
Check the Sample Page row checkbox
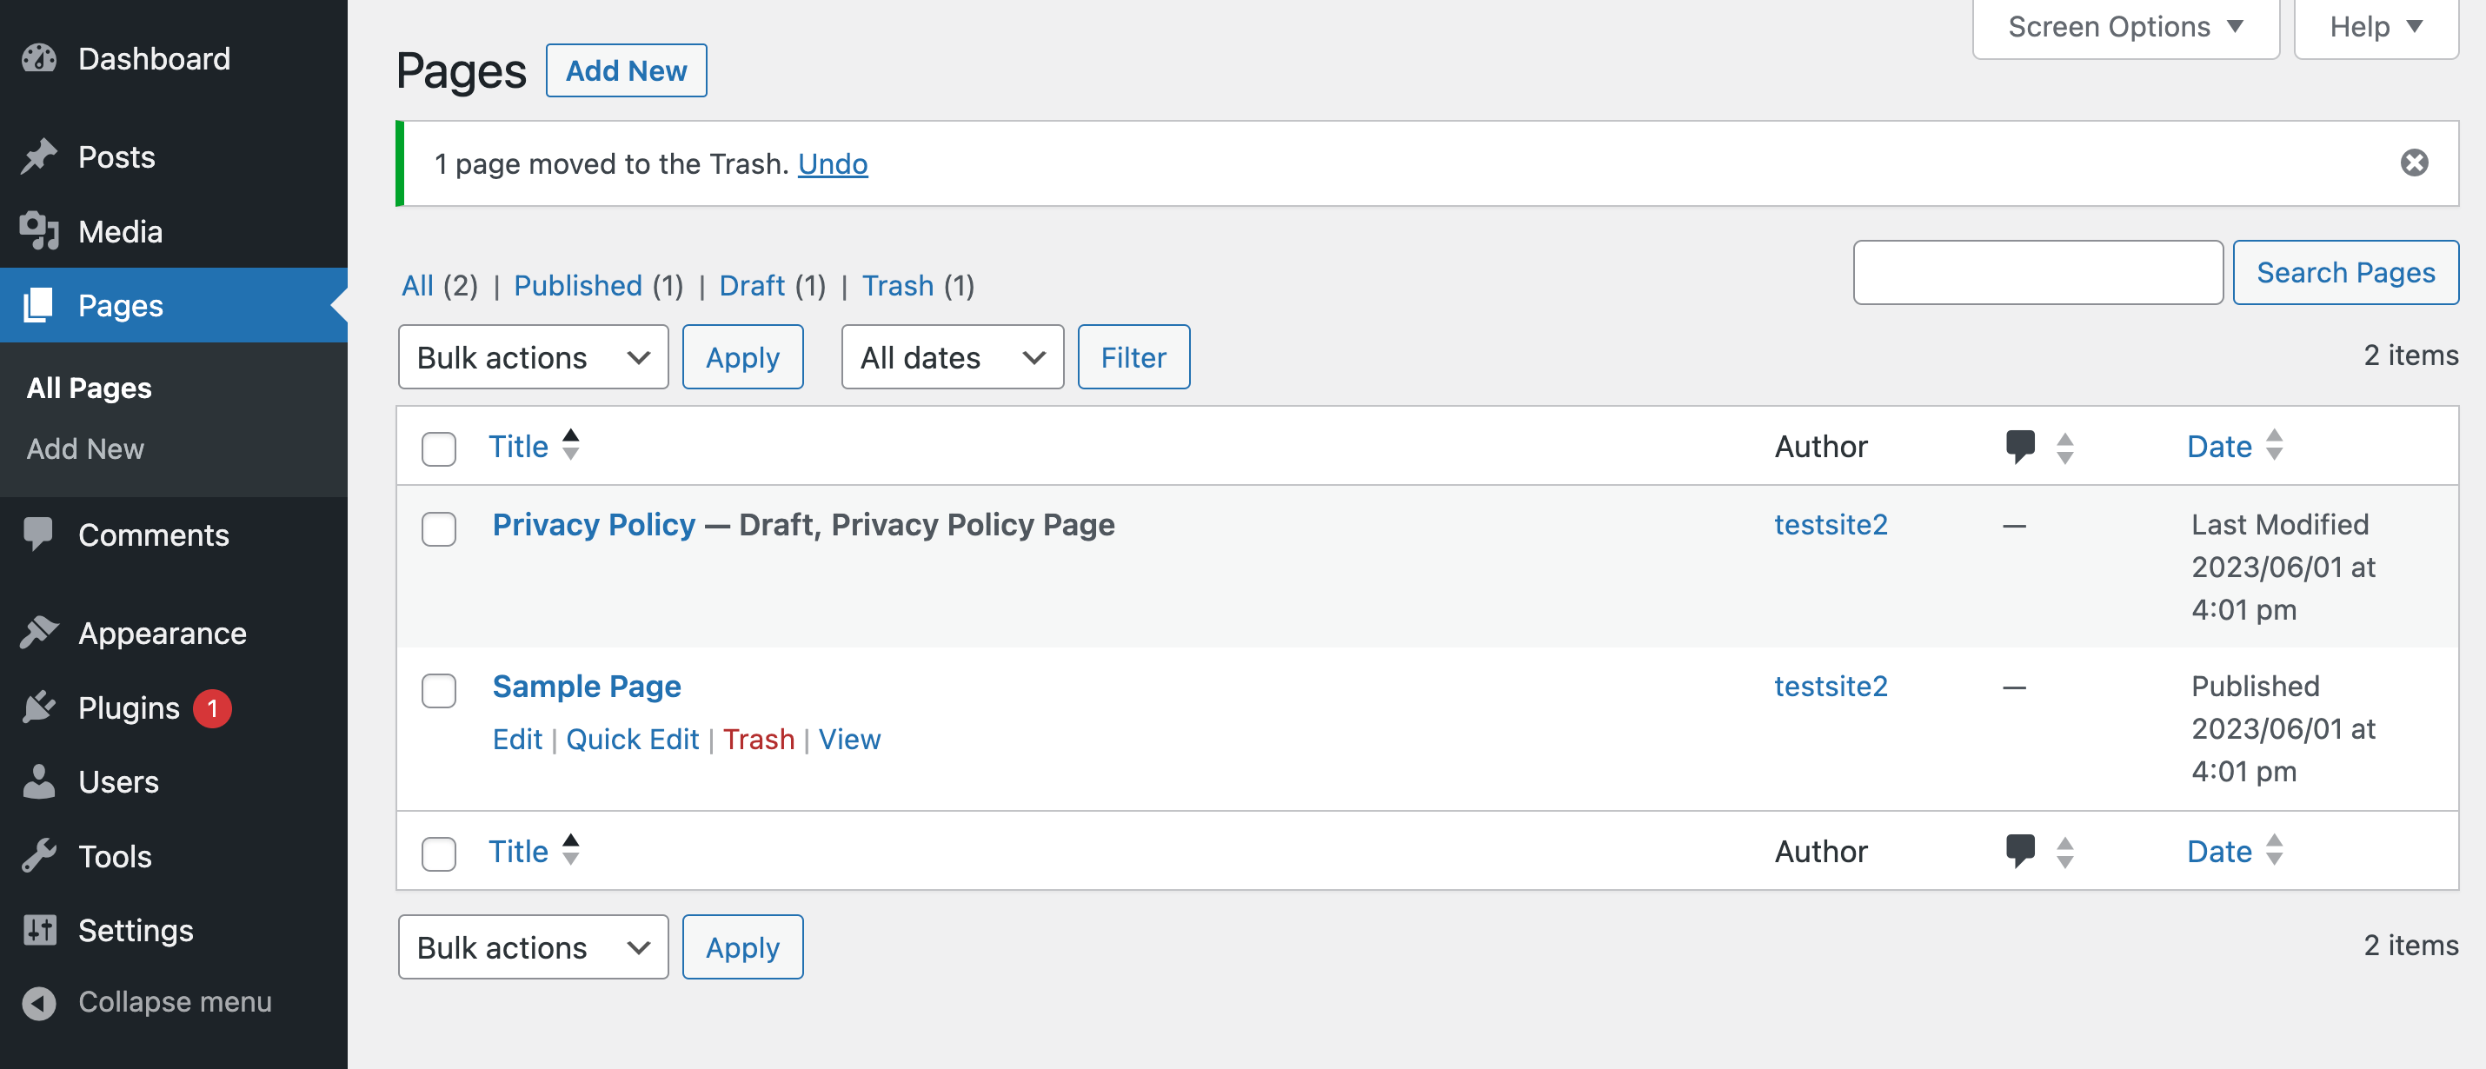click(438, 691)
